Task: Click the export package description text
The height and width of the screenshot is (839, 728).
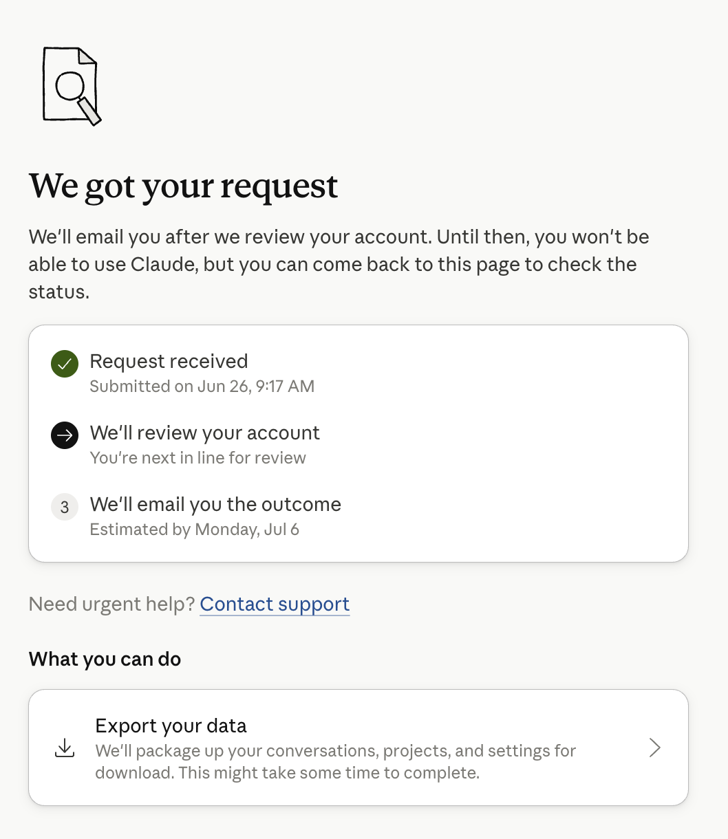Action: (336, 761)
